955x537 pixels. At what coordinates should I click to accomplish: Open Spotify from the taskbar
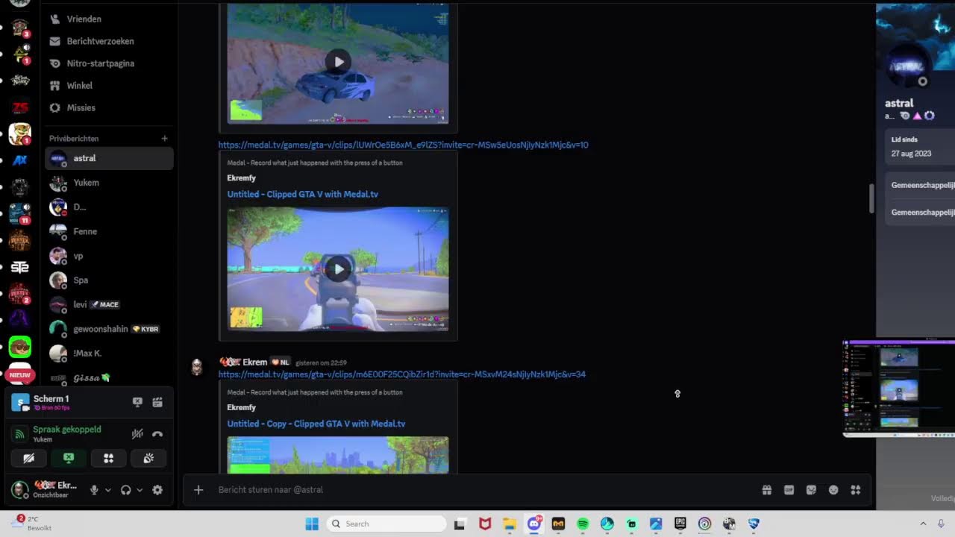pos(583,524)
